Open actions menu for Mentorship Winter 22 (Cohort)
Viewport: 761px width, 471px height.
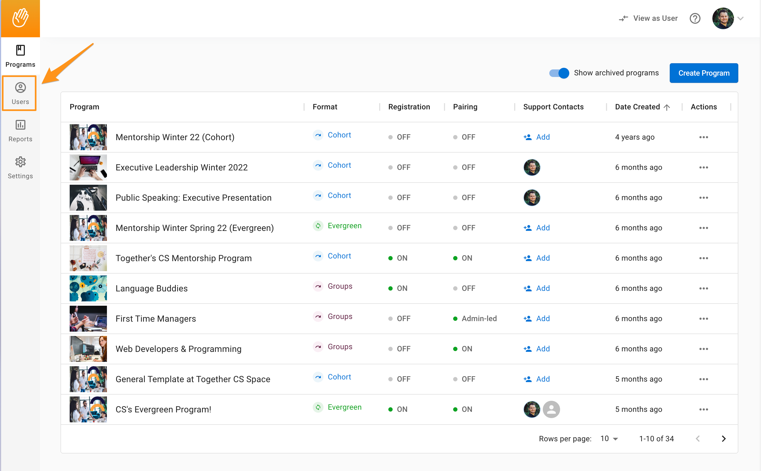tap(703, 137)
